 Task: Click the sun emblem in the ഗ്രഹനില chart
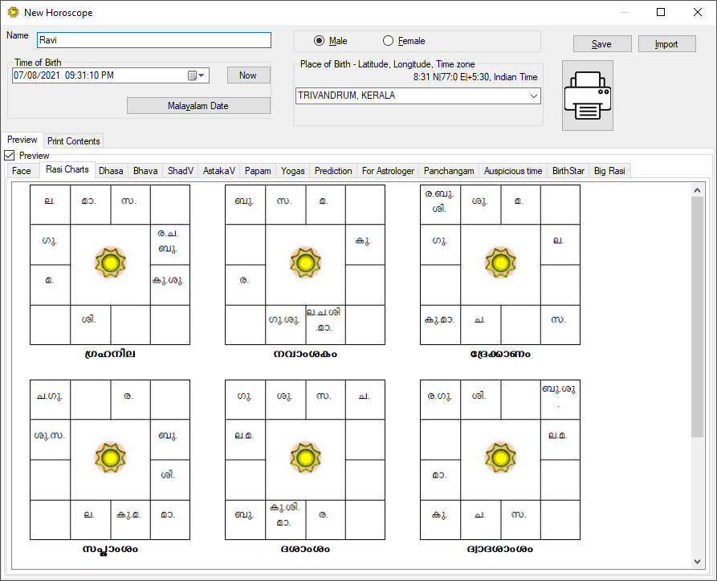(x=110, y=263)
